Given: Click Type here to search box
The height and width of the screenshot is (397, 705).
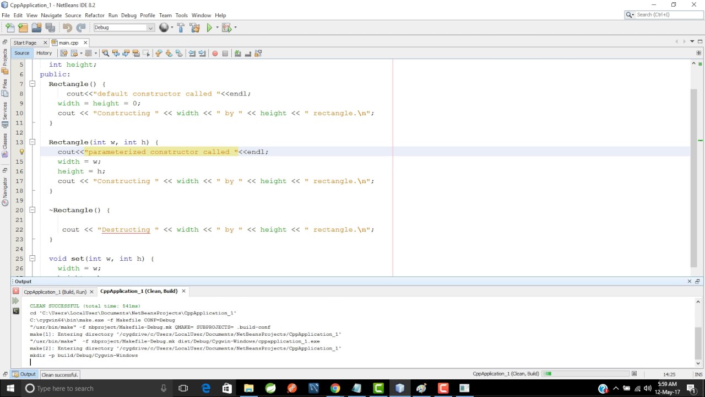Looking at the screenshot, I should pos(96,388).
